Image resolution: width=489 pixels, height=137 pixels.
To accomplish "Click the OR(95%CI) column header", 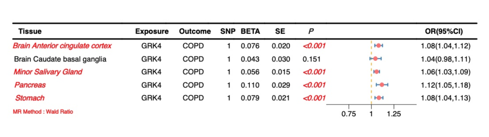I will tap(444, 31).
